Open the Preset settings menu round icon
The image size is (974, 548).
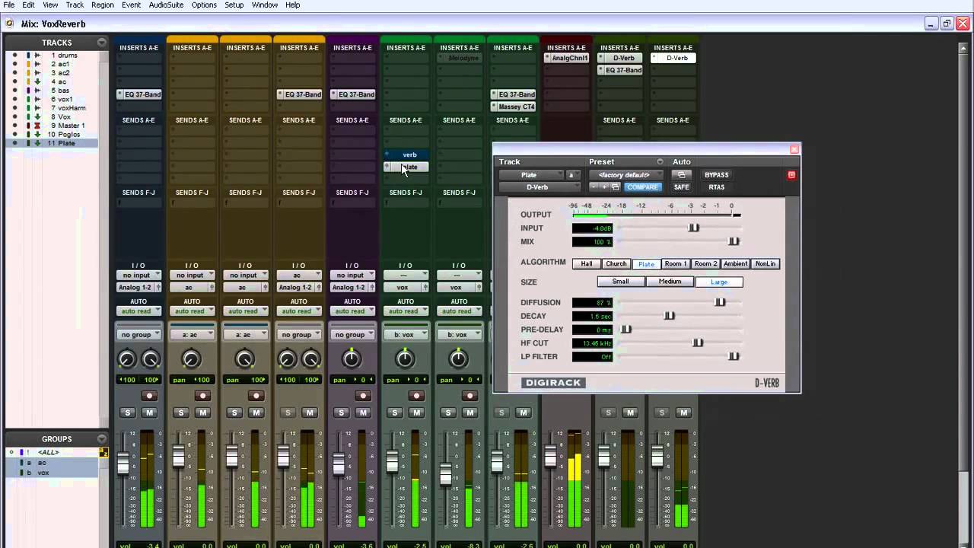pyautogui.click(x=660, y=162)
